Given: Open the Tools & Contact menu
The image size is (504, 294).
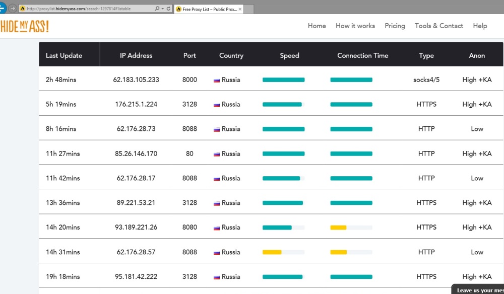Looking at the screenshot, I should (x=438, y=26).
